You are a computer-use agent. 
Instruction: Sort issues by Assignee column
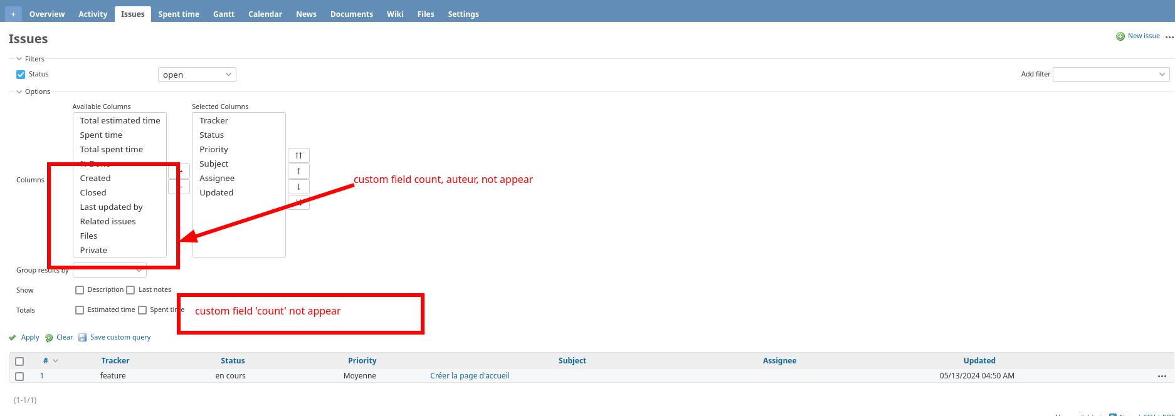(779, 361)
